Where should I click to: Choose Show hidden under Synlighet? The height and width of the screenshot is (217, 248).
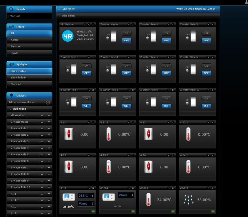(30, 78)
